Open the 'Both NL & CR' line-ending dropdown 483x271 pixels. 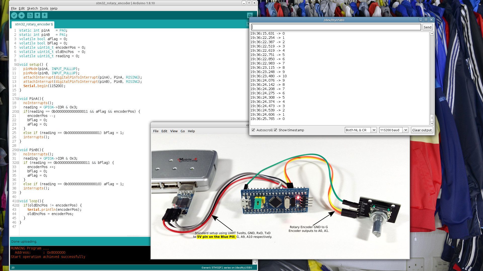coord(374,130)
